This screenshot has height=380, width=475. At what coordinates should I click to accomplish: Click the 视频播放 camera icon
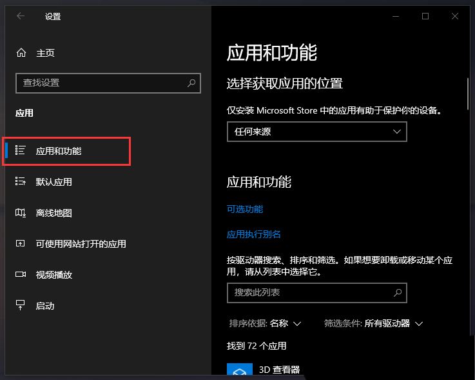21,275
